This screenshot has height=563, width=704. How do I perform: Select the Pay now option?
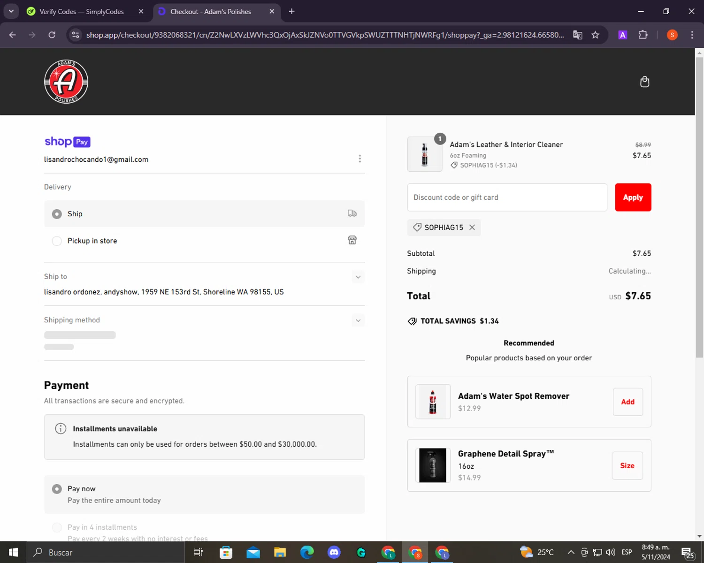[204, 494]
